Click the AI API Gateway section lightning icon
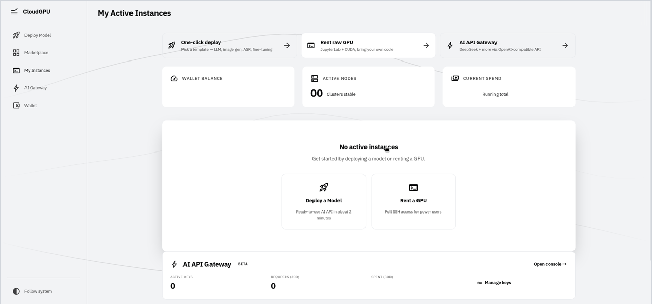Screen dimensions: 652x304 (x=174, y=264)
